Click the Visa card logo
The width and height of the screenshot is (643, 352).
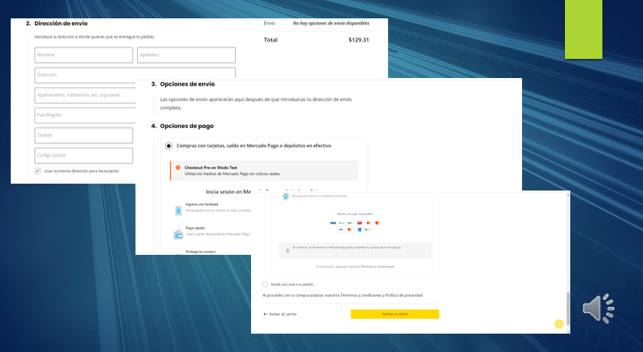[x=332, y=223]
